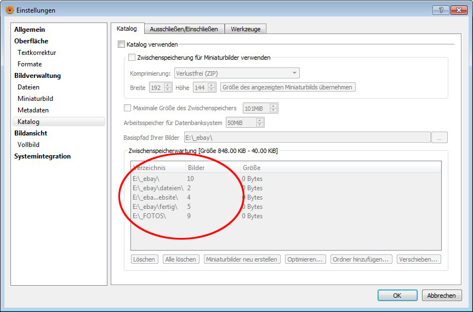Open the Vollbild settings
Screen dimensions: 473x312
tap(29, 145)
